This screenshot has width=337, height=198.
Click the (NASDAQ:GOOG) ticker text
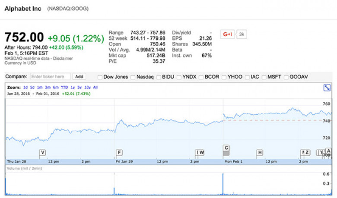[68, 9]
